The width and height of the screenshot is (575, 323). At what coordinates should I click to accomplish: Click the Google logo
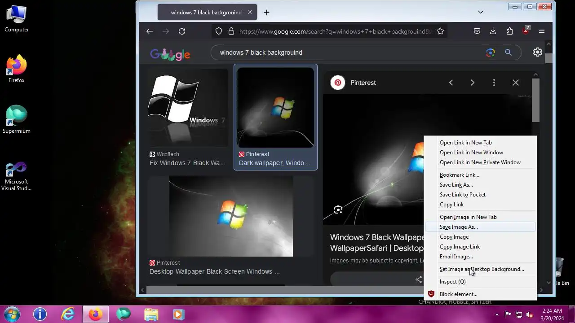170,54
